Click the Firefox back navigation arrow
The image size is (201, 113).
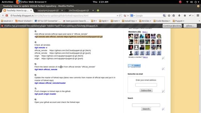point(3,15)
